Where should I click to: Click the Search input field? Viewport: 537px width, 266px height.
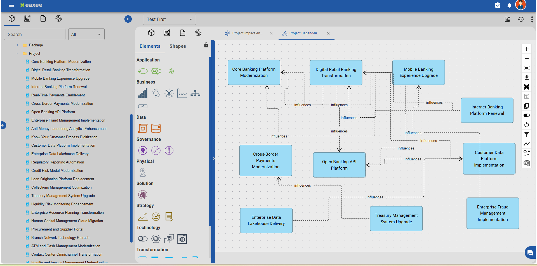pos(35,34)
